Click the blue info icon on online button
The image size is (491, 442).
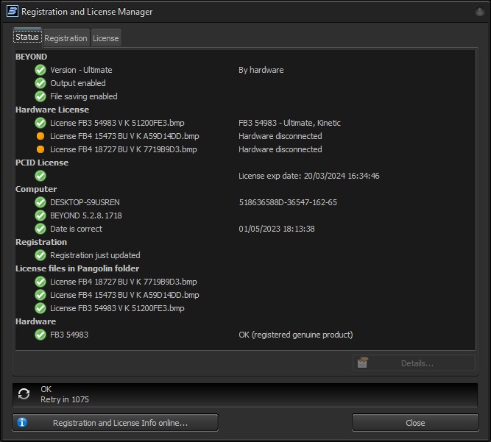[x=22, y=423]
